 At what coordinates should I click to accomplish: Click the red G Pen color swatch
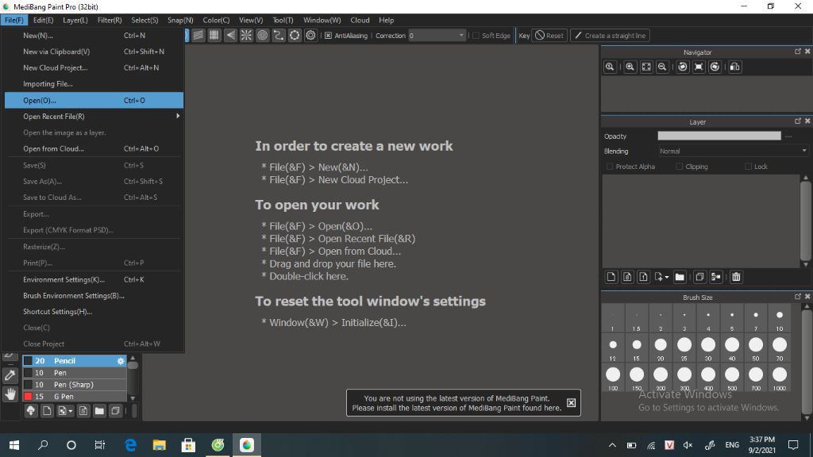[x=28, y=397]
